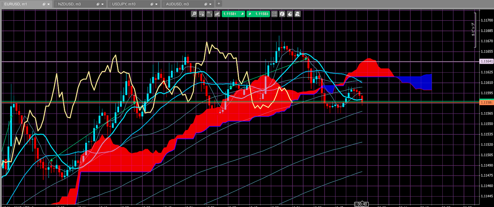The width and height of the screenshot is (494, 207).
Task: Open the m1 timeframe selector
Action: [x=210, y=14]
